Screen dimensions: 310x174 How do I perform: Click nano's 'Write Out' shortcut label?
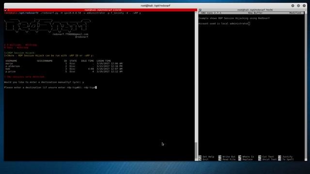tap(229, 157)
